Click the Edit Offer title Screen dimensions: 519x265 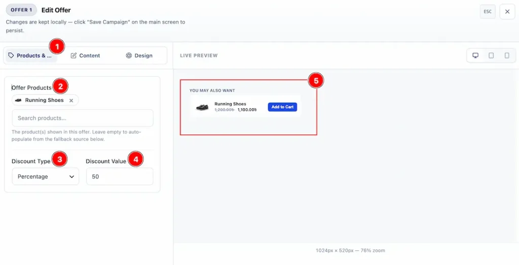coord(56,10)
